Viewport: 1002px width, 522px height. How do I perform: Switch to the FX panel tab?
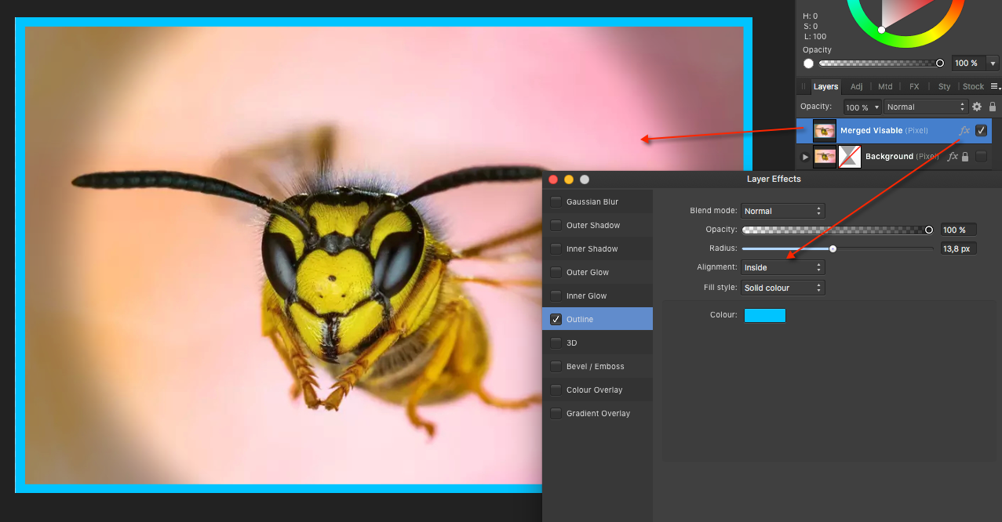[914, 86]
